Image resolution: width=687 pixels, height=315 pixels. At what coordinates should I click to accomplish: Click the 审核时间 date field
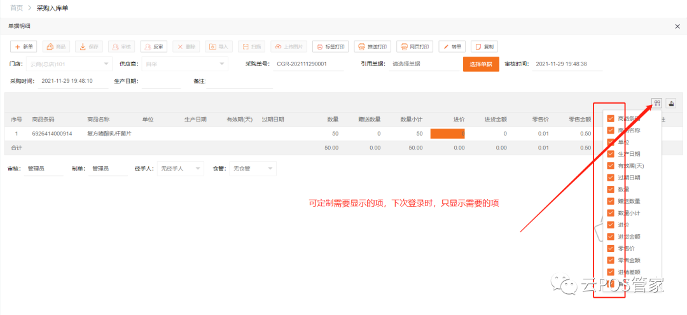click(567, 64)
